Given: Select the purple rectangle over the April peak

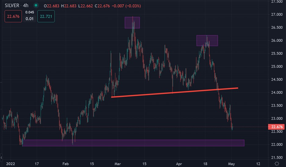Looking at the screenshot, I should 207,41.
